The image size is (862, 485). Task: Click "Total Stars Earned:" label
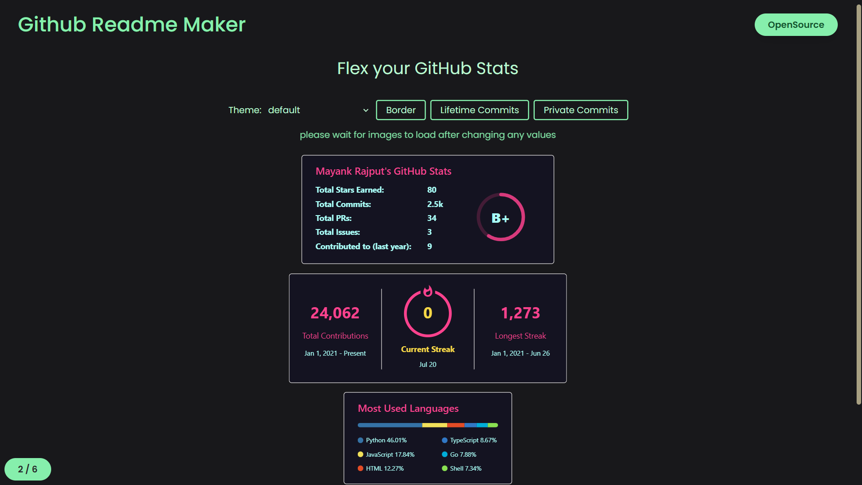tap(349, 190)
